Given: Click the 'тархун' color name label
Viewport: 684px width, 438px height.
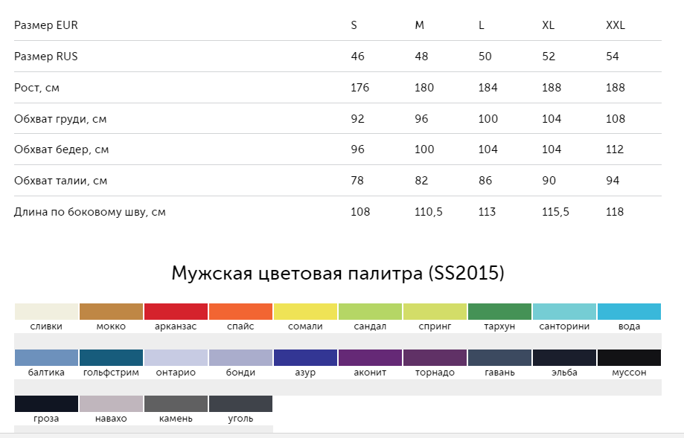Looking at the screenshot, I should point(499,326).
